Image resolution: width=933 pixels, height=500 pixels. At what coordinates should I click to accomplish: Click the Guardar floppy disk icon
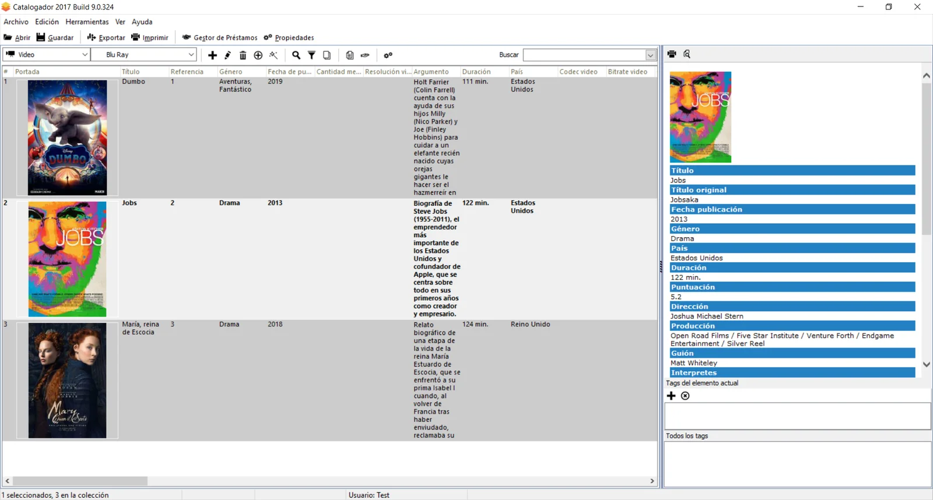tap(41, 37)
